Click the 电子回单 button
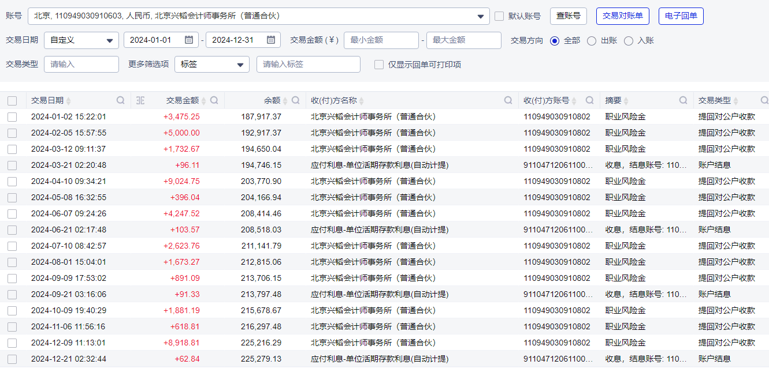The width and height of the screenshot is (769, 391). tap(681, 16)
